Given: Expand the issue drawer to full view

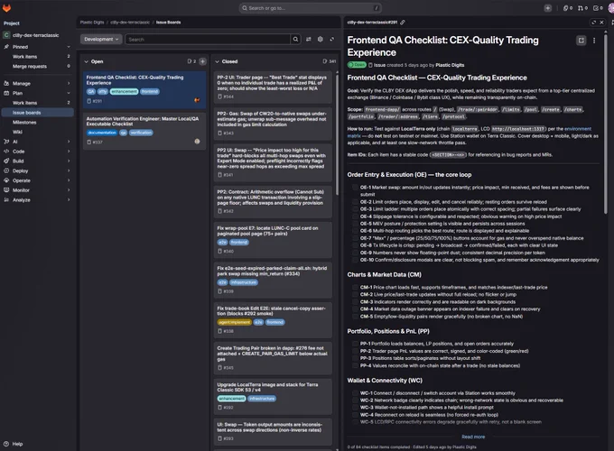Looking at the screenshot, I should (x=593, y=23).
